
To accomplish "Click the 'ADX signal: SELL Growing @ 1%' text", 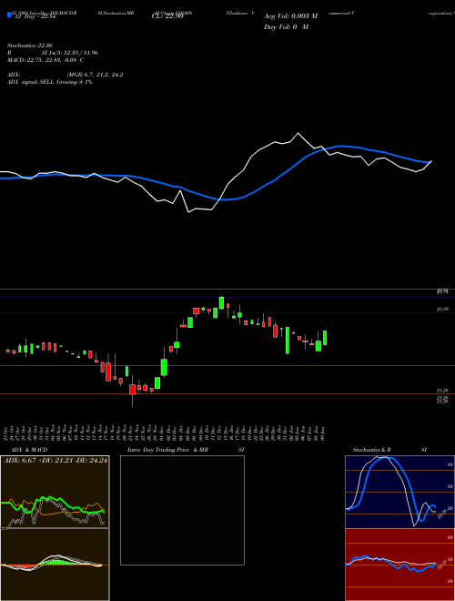I will tap(50, 82).
